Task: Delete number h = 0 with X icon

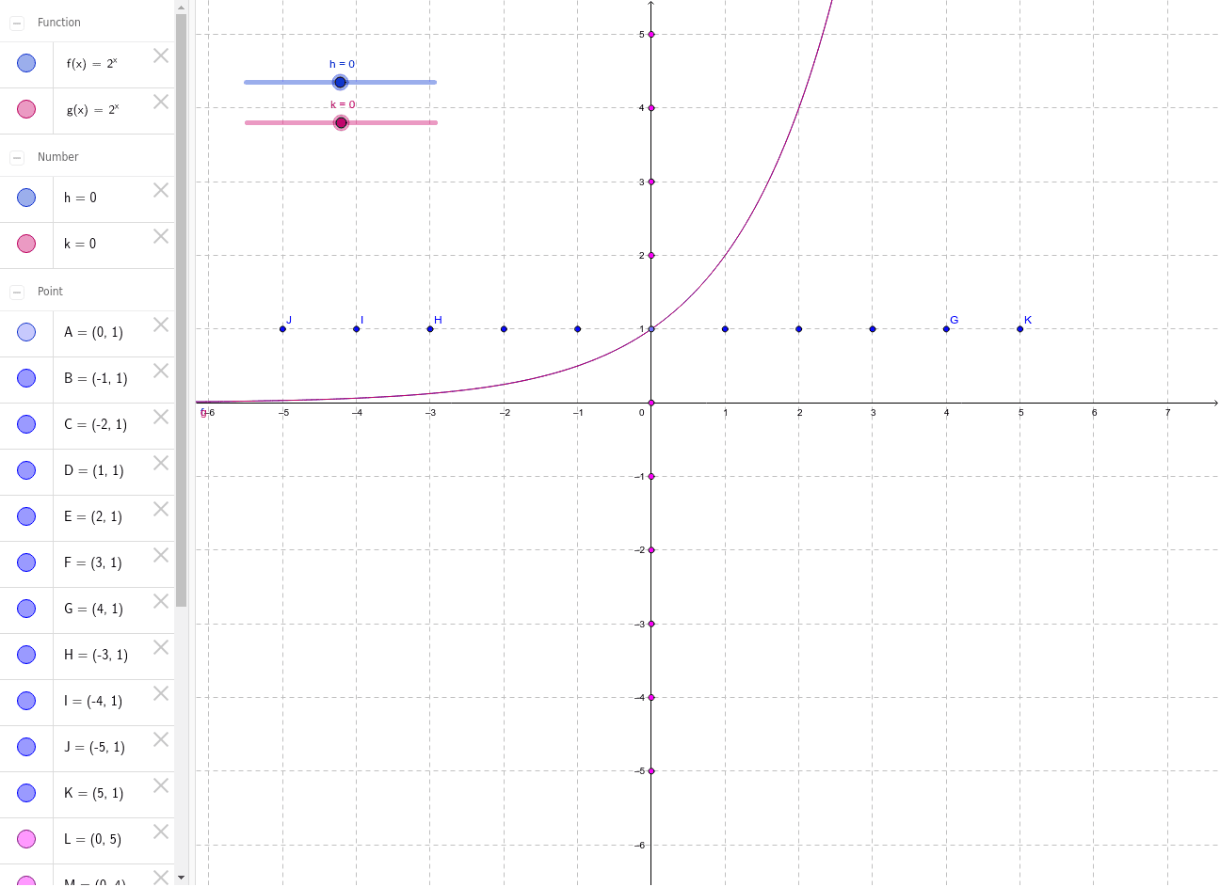Action: [161, 190]
